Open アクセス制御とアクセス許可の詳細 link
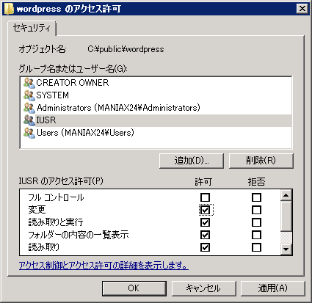Viewport: 312px width, 303px height. click(104, 266)
